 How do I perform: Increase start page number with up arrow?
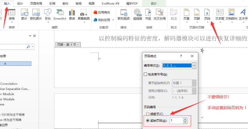pyautogui.click(x=185, y=119)
